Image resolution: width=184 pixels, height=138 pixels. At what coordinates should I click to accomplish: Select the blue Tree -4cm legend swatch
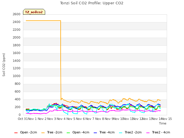pos(95,133)
